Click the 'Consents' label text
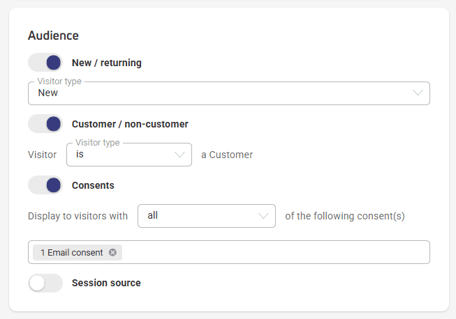The width and height of the screenshot is (456, 319). click(93, 185)
